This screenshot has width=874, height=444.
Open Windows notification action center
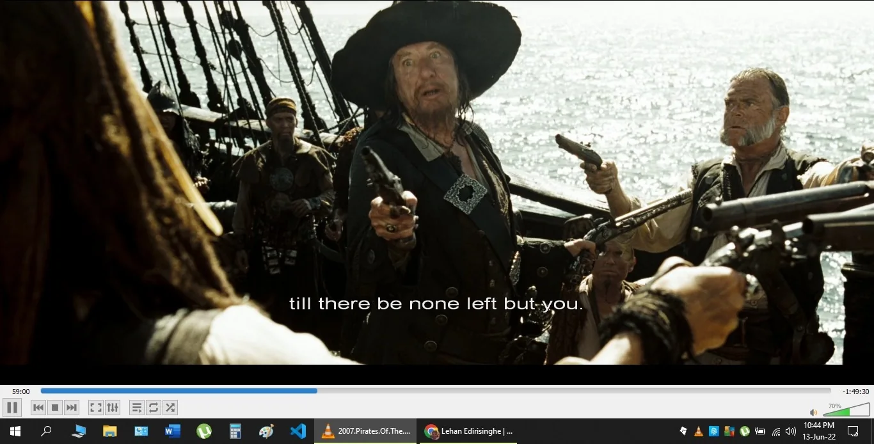tap(853, 431)
